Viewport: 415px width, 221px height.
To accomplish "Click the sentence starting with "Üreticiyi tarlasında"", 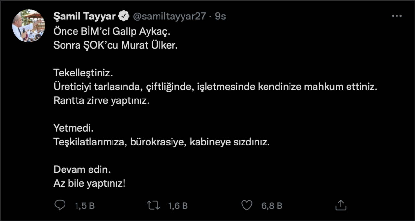I will click(215, 87).
